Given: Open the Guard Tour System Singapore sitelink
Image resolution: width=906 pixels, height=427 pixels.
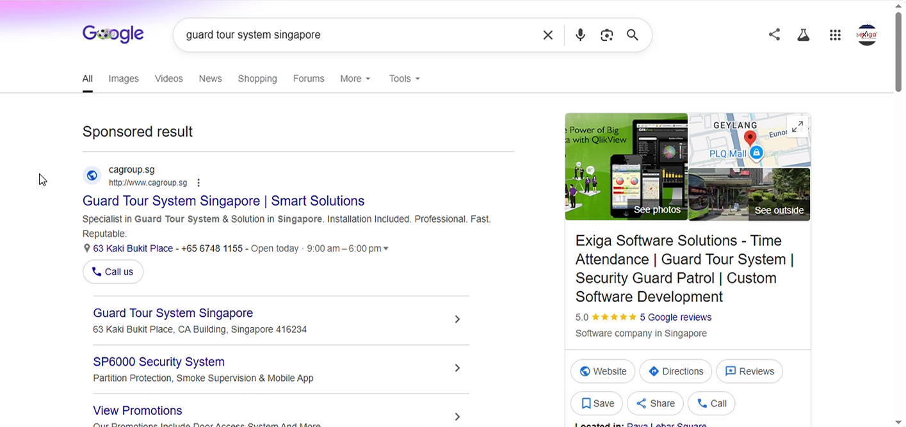Looking at the screenshot, I should coord(173,313).
